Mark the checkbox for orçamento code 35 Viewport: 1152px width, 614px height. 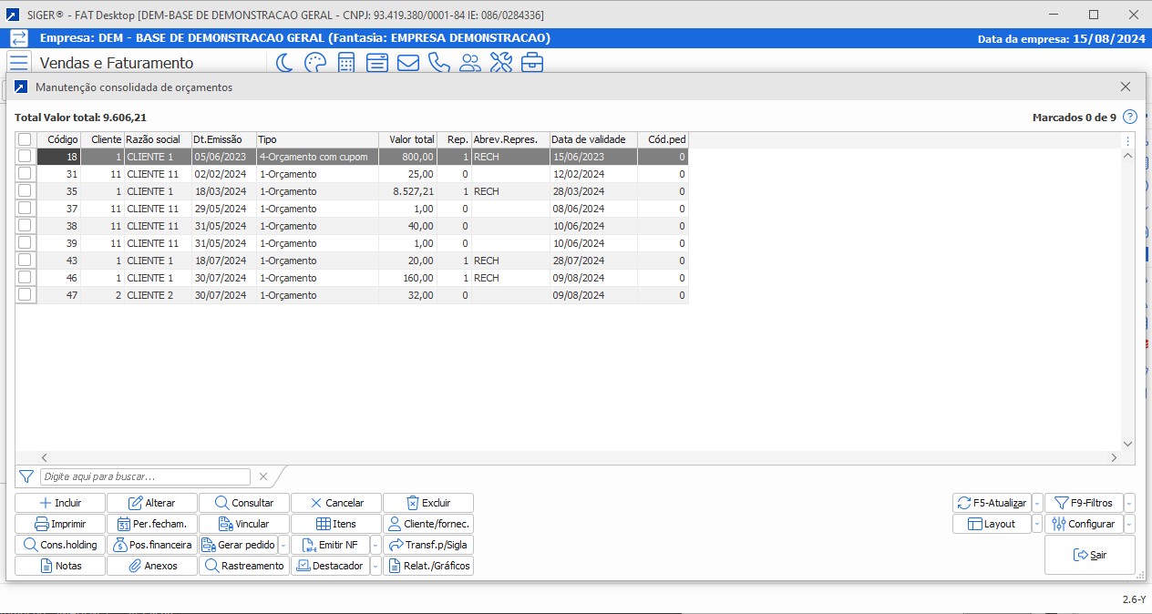pos(25,191)
